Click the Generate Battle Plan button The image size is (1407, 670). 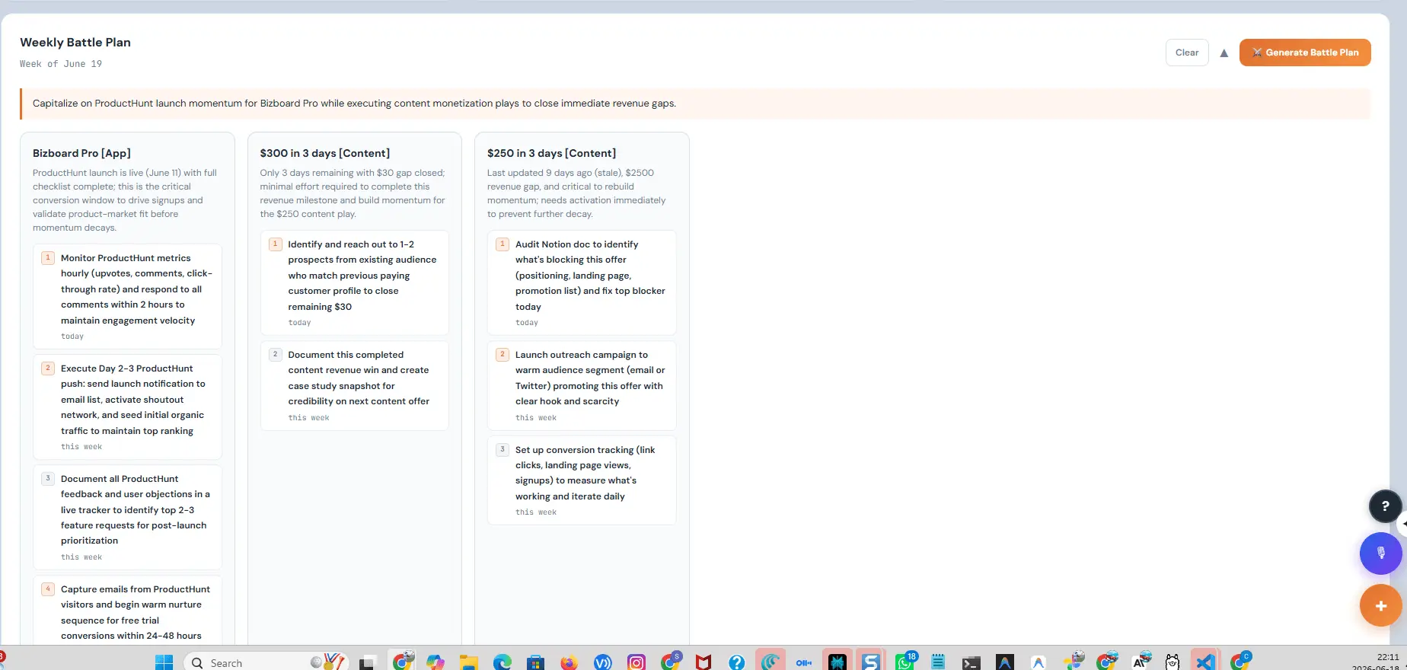tap(1305, 53)
